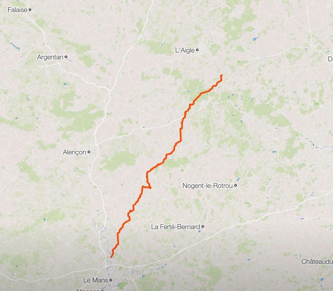Click the Argentan city marker dot
Viewport: 333px width, 291px height.
(66, 57)
